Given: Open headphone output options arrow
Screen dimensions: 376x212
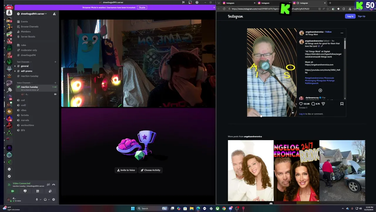Looking at the screenshot, I should [49, 200].
